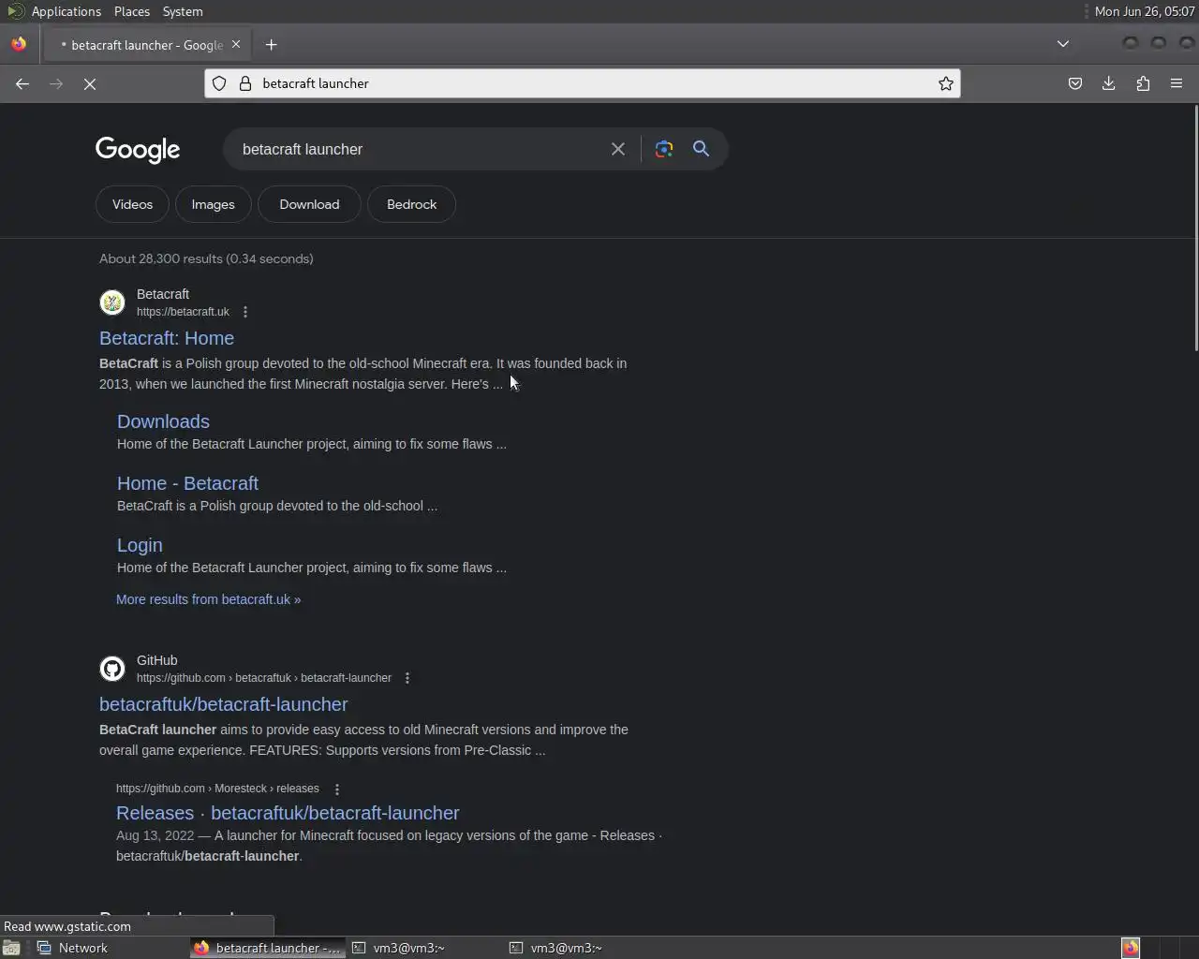Search by image with Google Lens
This screenshot has width=1199, height=959.
click(x=664, y=149)
